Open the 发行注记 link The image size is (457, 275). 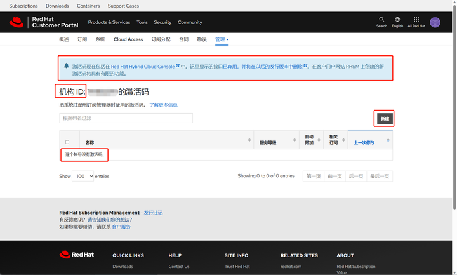click(153, 213)
